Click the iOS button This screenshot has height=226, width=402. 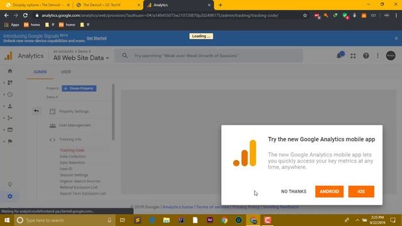pos(361,191)
